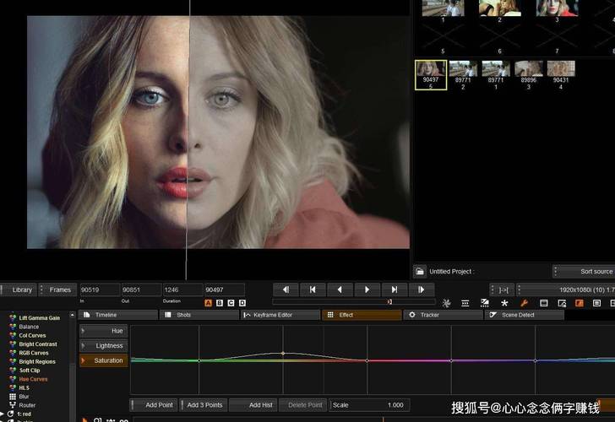This screenshot has width=615, height=422.
Task: Click the split-view layout icon
Action: pos(485,303)
